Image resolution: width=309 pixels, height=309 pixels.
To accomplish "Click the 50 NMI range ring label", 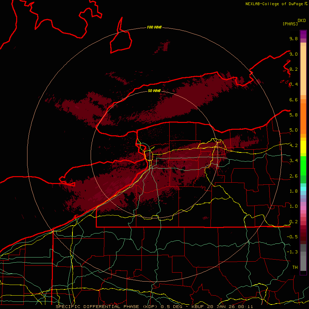I will click(x=154, y=91).
